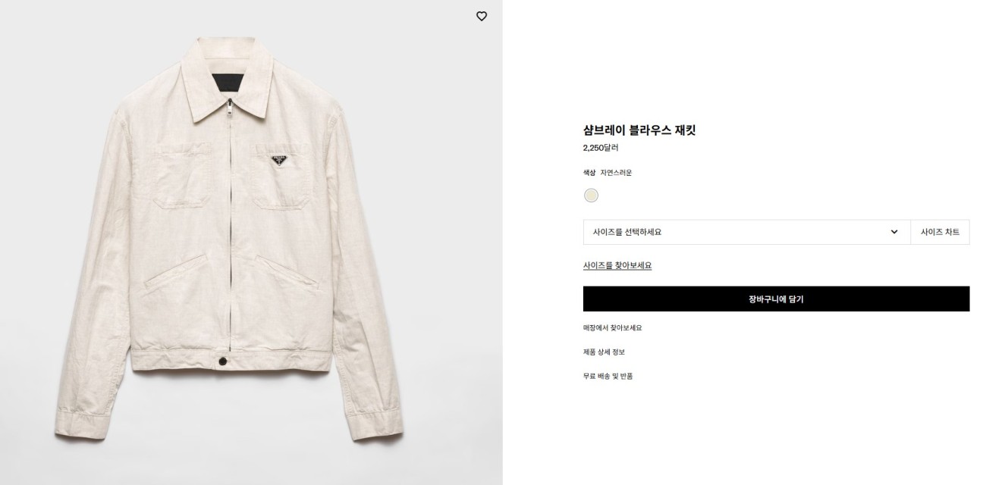Click the heart wishlist icon
Image resolution: width=983 pixels, height=485 pixels.
pos(482,16)
